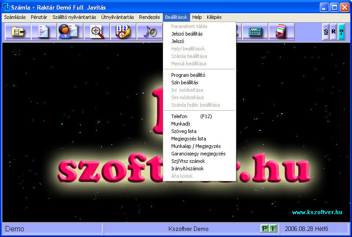
Task: Click the greyed Számla beállítása entry
Action: 200,56
